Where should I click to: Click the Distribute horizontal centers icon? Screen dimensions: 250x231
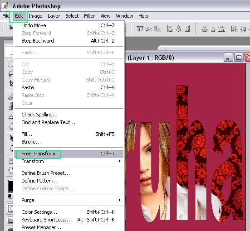tap(243, 29)
